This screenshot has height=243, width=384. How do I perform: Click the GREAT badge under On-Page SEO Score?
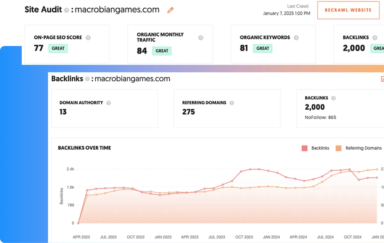[58, 48]
